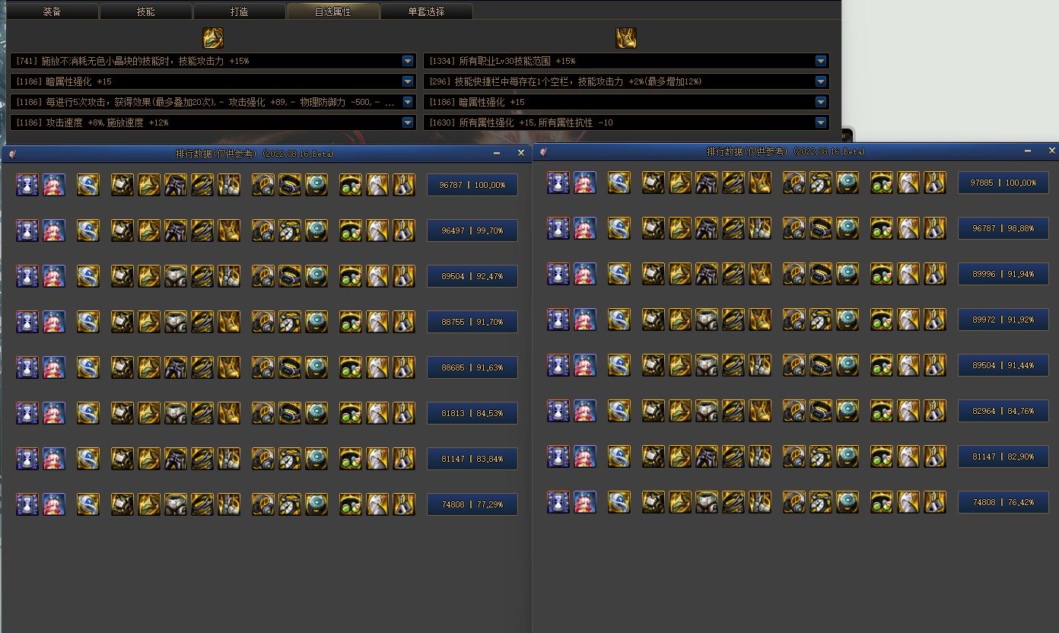Click pink-haired character icon in right window's 82964 row
Image resolution: width=1059 pixels, height=633 pixels.
tap(585, 411)
